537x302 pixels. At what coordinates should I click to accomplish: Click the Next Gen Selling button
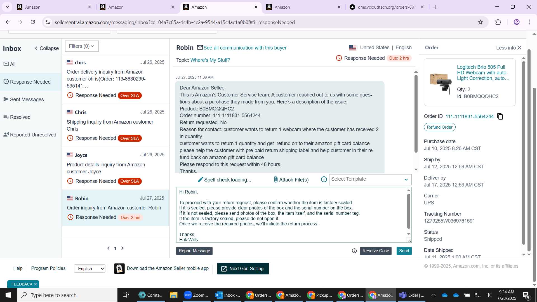coord(243,268)
